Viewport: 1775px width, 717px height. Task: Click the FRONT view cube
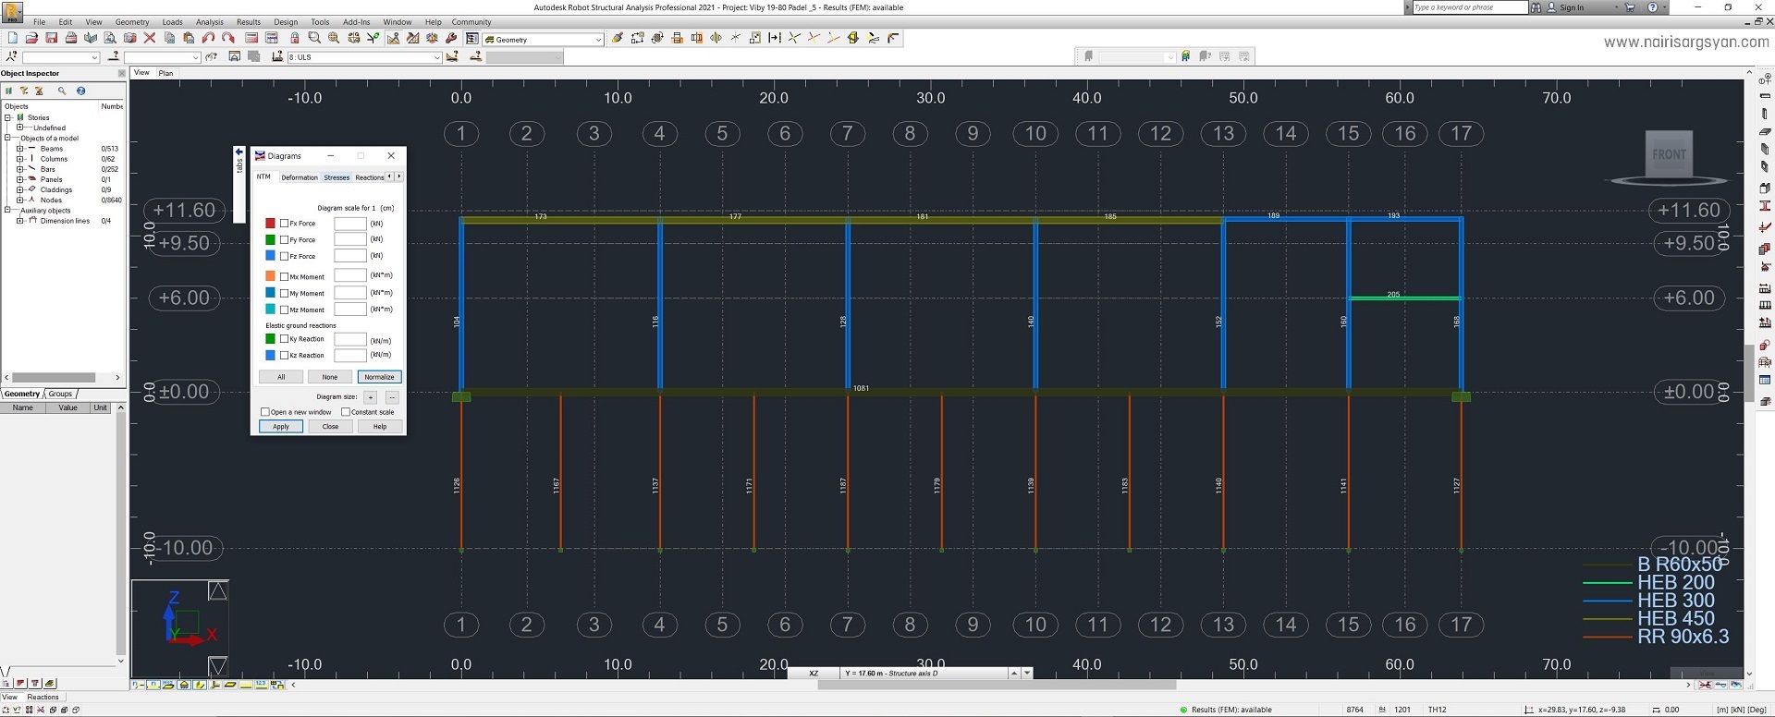click(x=1669, y=154)
